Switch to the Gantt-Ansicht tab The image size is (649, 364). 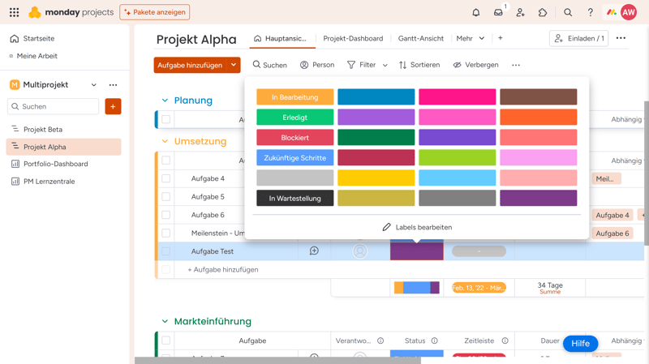pyautogui.click(x=420, y=39)
